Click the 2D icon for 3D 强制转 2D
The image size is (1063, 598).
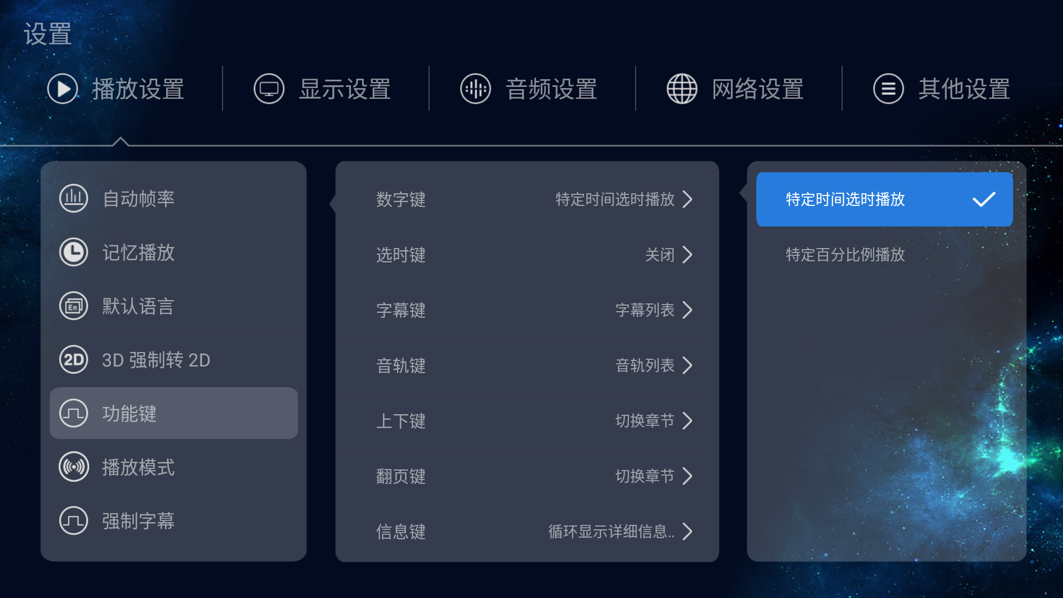(74, 359)
